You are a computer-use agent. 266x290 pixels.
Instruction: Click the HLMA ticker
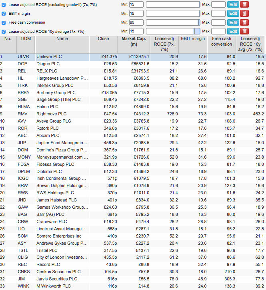26,107
